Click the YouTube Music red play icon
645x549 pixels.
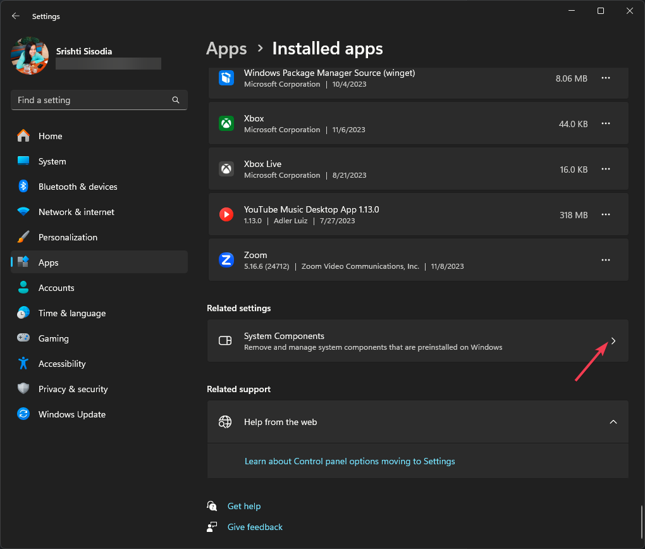click(226, 214)
